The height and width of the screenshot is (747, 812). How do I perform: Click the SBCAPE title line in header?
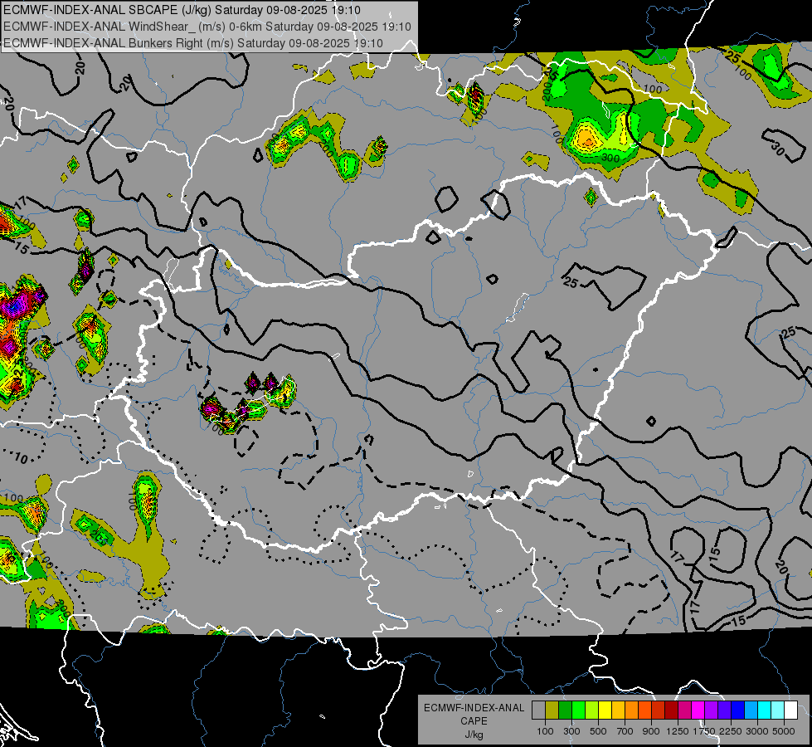(x=182, y=10)
